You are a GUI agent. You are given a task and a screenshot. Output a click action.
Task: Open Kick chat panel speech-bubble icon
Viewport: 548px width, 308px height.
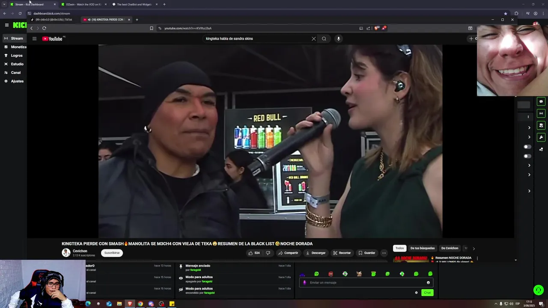pos(541,101)
